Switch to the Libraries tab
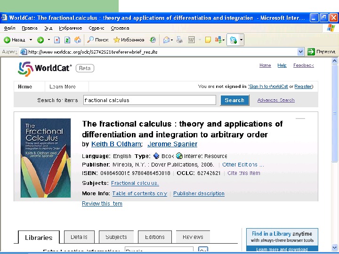The image size is (339, 254). pos(39,237)
